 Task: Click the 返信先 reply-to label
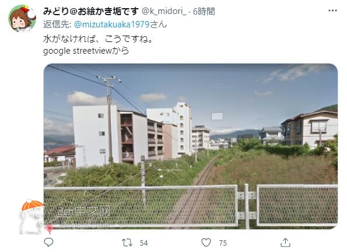(57, 24)
